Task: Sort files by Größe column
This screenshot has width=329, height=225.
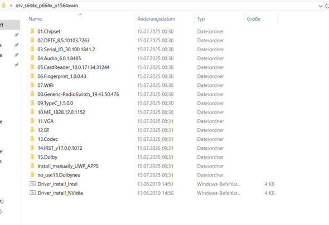Action: [x=254, y=19]
